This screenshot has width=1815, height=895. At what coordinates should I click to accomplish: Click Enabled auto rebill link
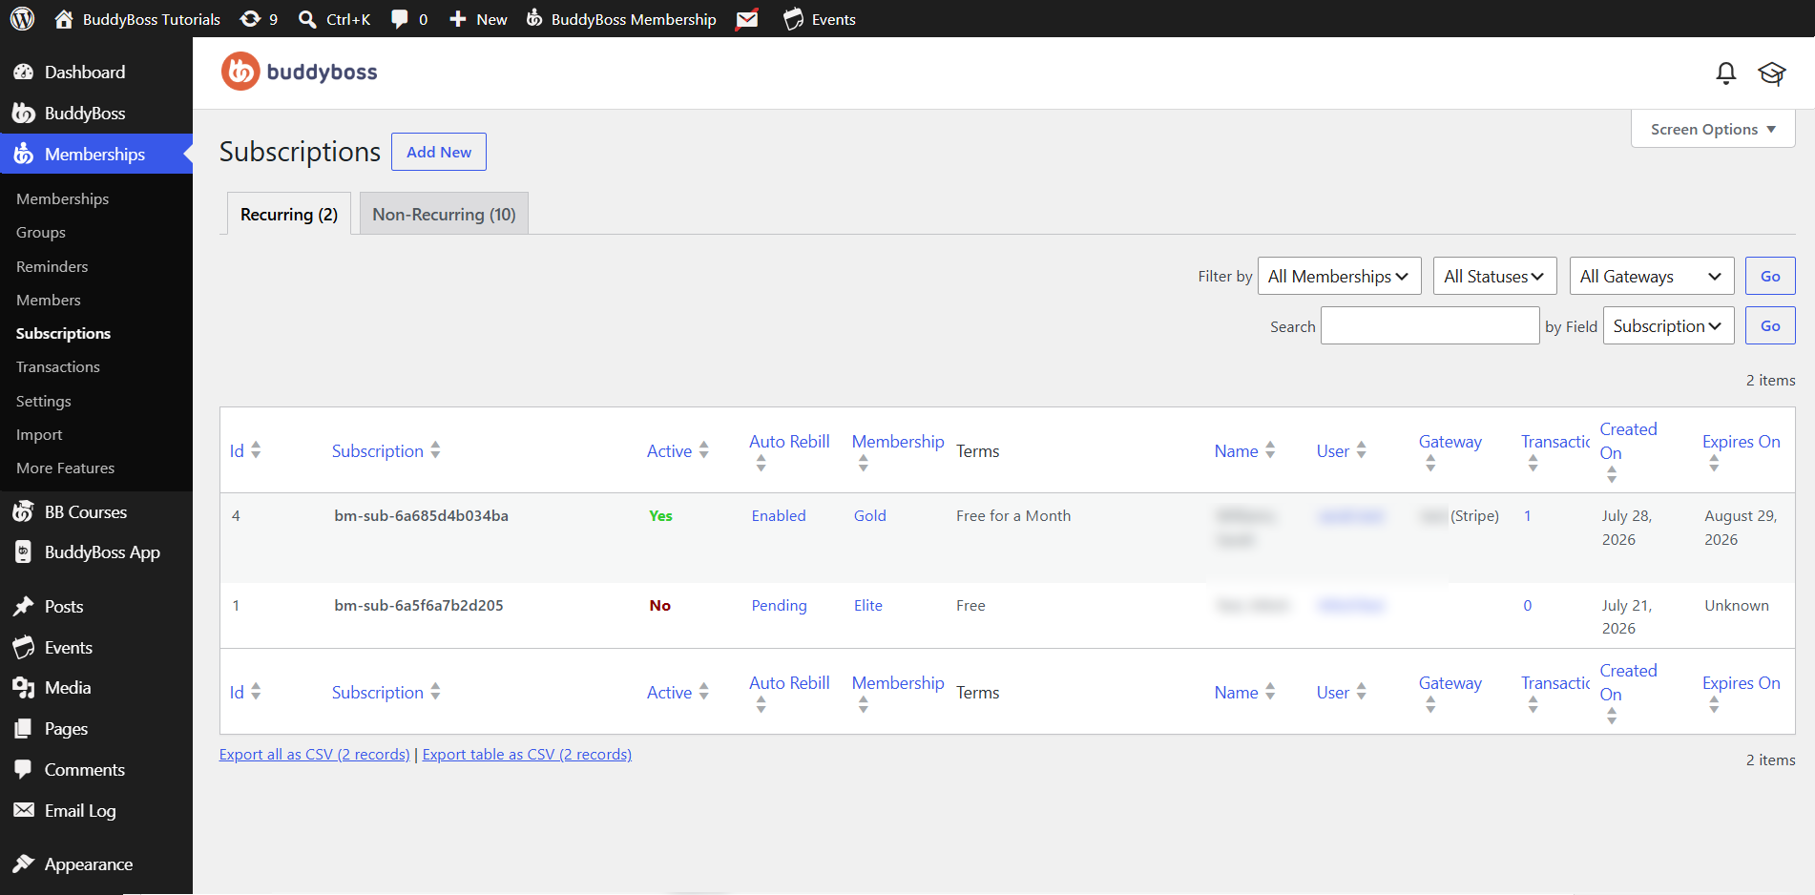tap(779, 515)
